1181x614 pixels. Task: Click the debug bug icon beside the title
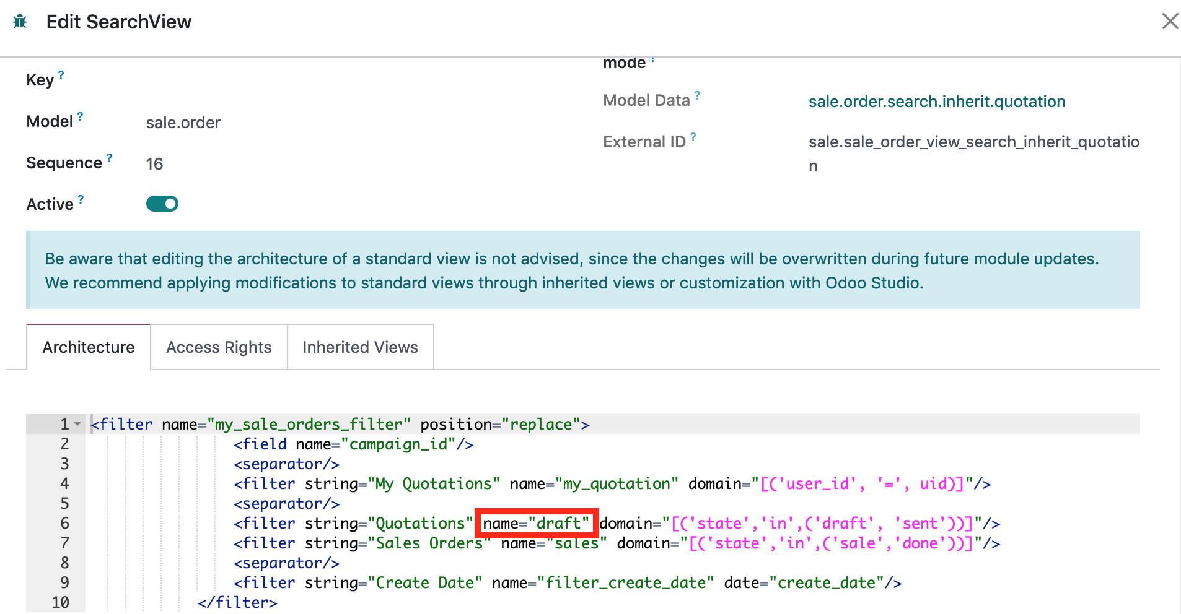pos(19,20)
